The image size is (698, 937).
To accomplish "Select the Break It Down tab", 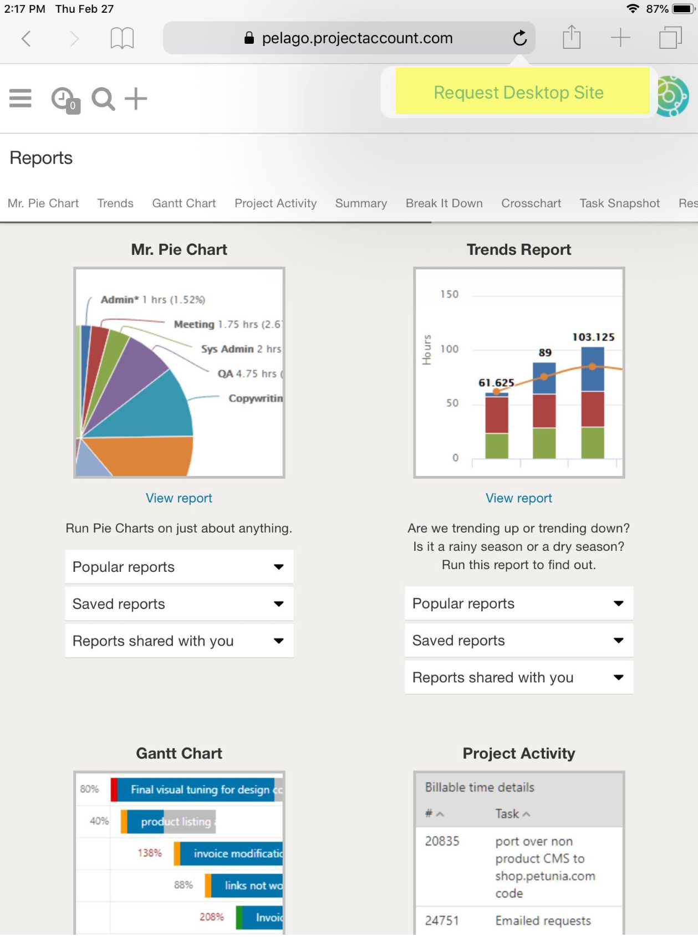I will pyautogui.click(x=444, y=203).
